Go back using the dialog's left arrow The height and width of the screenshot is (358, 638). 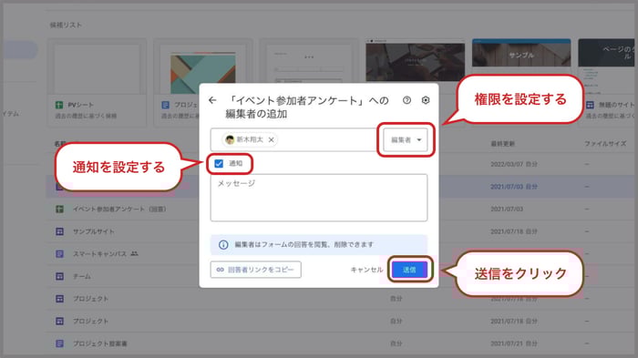pyautogui.click(x=212, y=100)
